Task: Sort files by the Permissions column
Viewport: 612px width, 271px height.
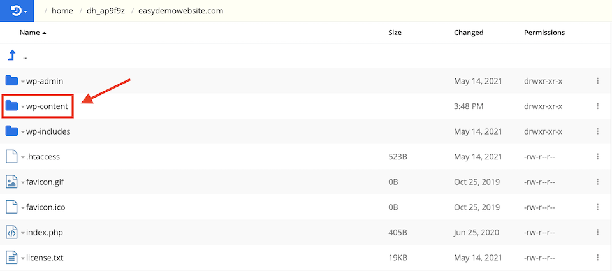Action: point(544,33)
